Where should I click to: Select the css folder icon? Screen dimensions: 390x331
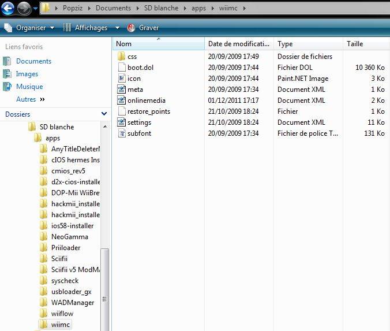pyautogui.click(x=121, y=57)
